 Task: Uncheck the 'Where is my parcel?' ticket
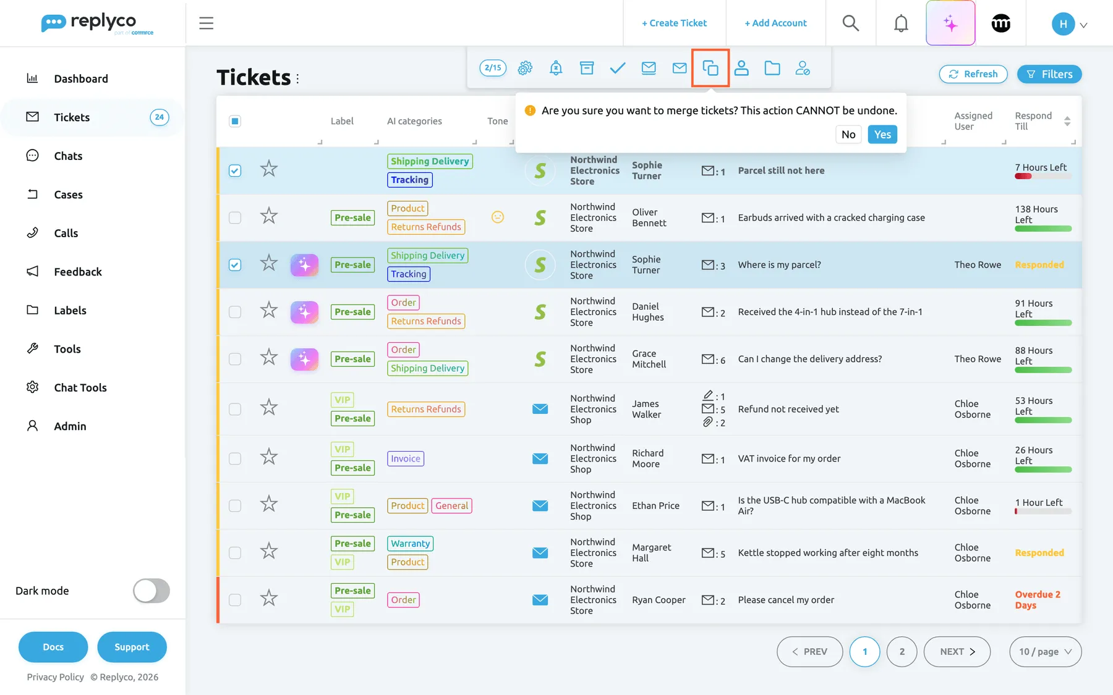pos(235,265)
